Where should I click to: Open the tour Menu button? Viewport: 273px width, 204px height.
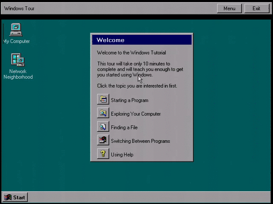click(229, 8)
